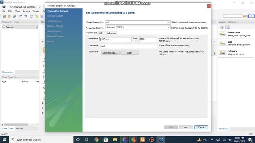Open the Workbench home screen tab

pyautogui.click(x=4, y=7)
